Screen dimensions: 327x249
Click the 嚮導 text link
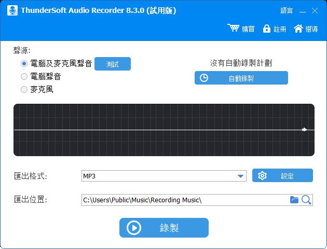click(311, 29)
